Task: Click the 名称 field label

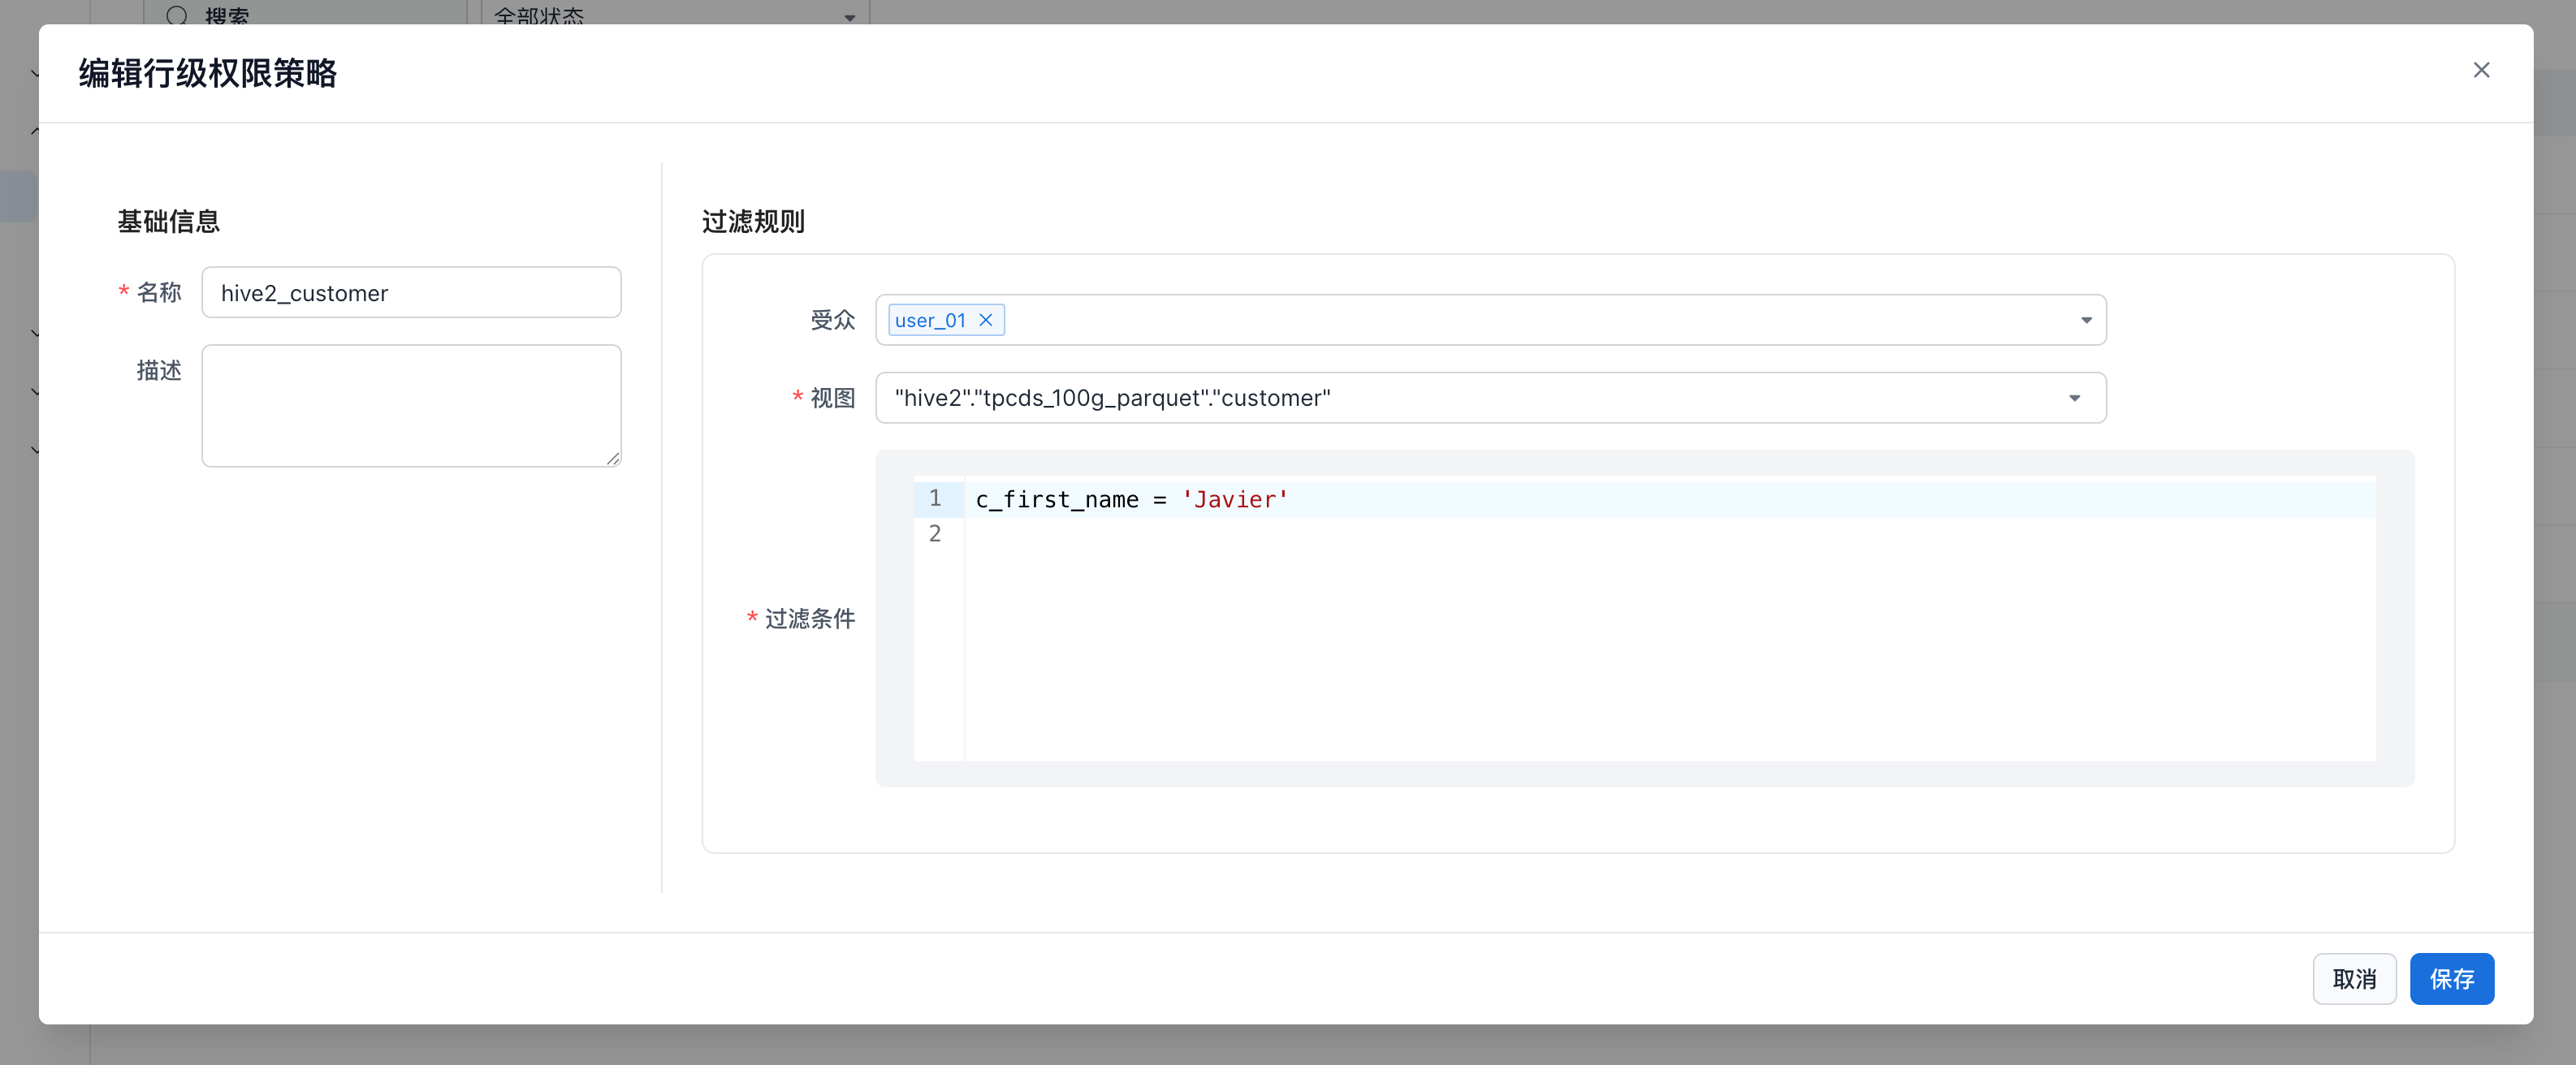Action: tap(159, 293)
